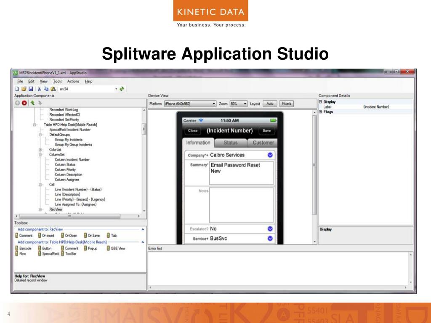The height and width of the screenshot is (323, 431).
Task: Collapse the Table HPD:Help Desk tree node
Action: click(x=35, y=124)
